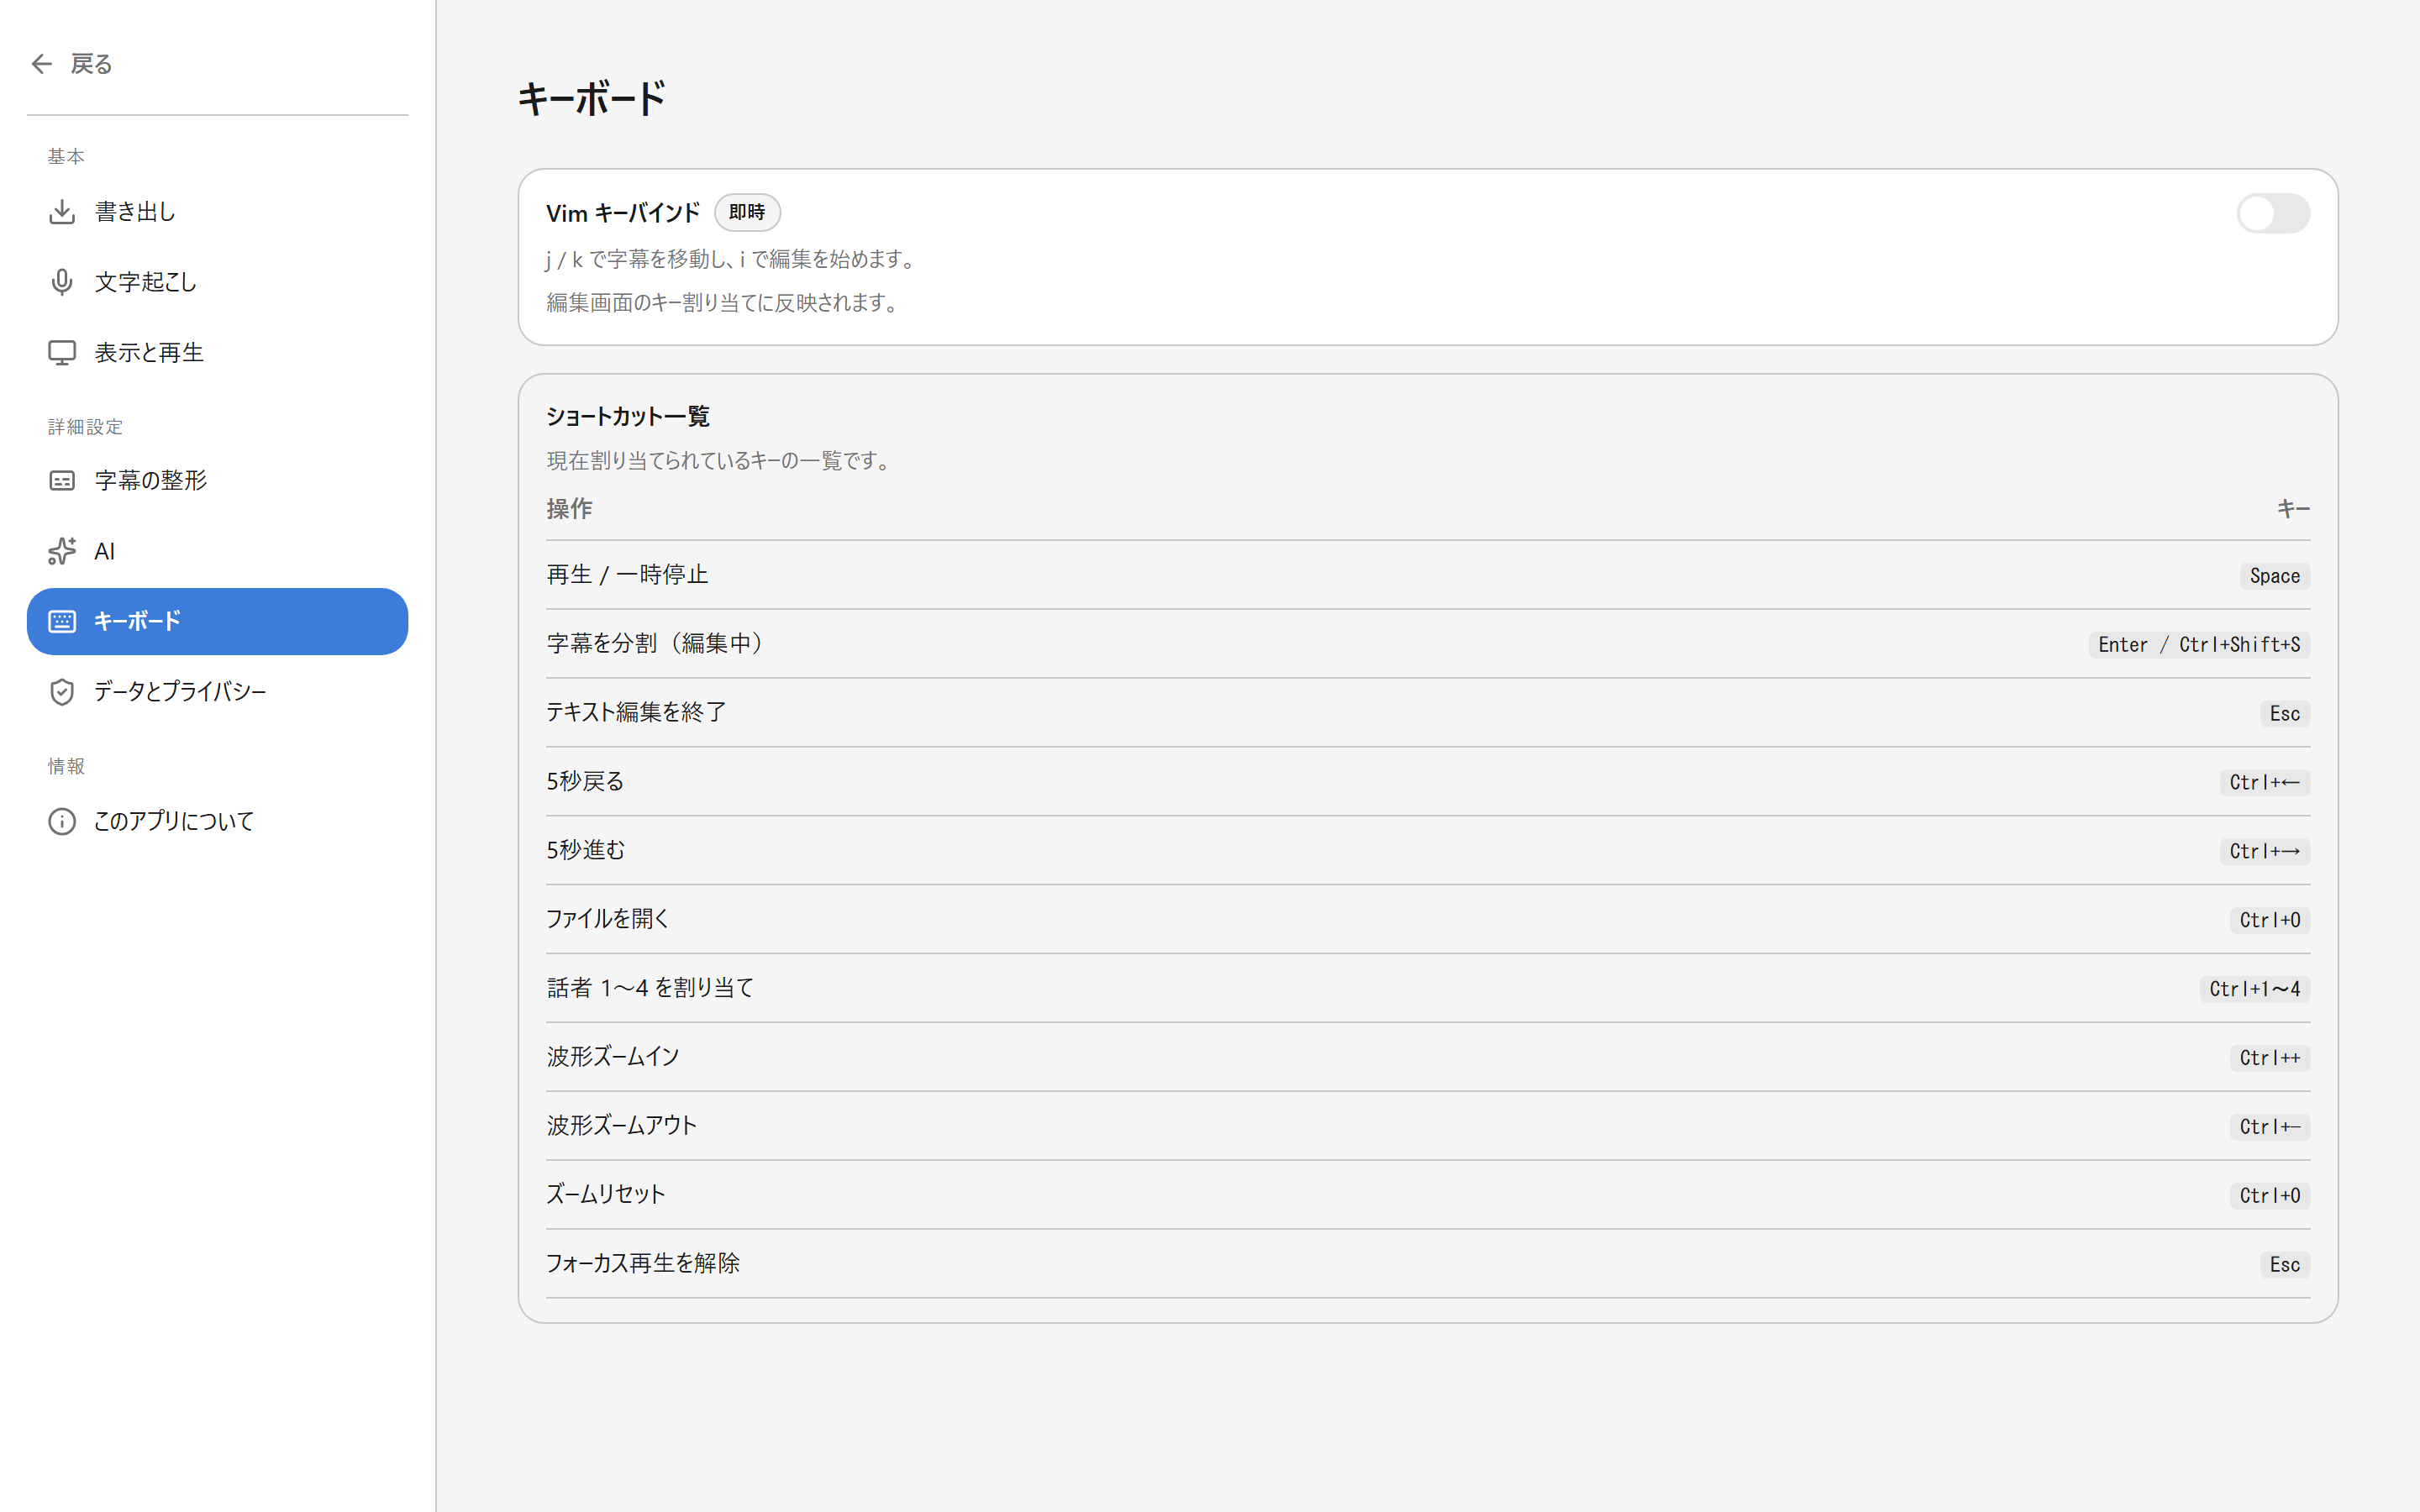Click the Esc badge for テキスト編集を終了
Image resolution: width=2420 pixels, height=1512 pixels.
point(2284,714)
